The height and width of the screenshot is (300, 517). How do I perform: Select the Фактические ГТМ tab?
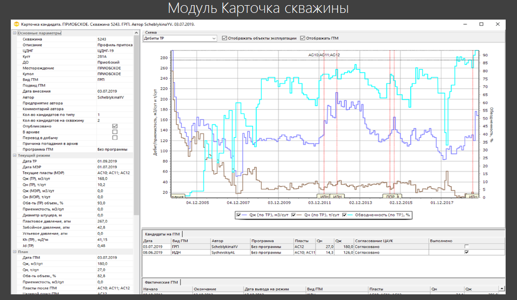point(161,282)
